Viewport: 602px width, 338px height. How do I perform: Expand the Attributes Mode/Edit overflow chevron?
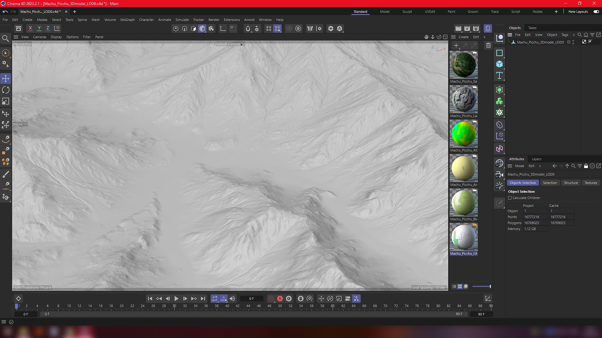tap(540, 166)
